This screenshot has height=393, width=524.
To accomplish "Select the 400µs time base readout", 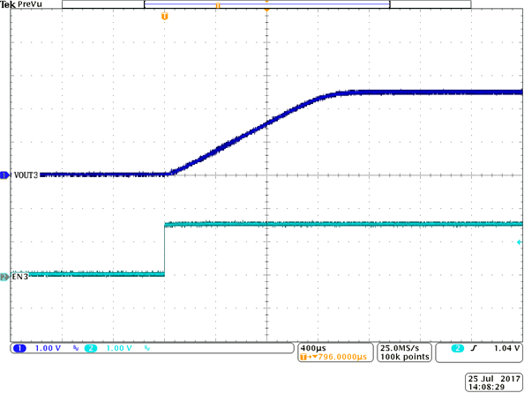I will tap(313, 348).
